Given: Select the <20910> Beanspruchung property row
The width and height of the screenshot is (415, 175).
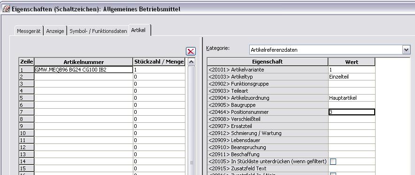Looking at the screenshot, I should coord(268,147).
